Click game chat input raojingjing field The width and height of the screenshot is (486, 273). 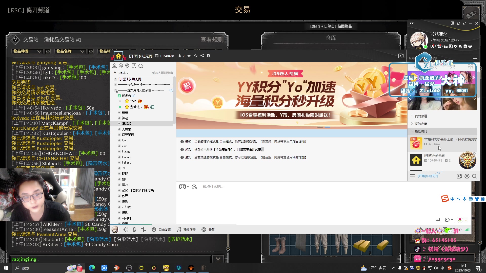[110, 259]
